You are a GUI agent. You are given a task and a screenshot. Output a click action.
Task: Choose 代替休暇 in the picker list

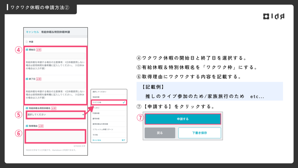[x=96, y=113]
